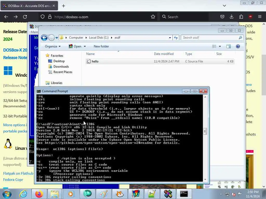Open a new Firefox tab
266x199 pixels.
coord(63,6)
